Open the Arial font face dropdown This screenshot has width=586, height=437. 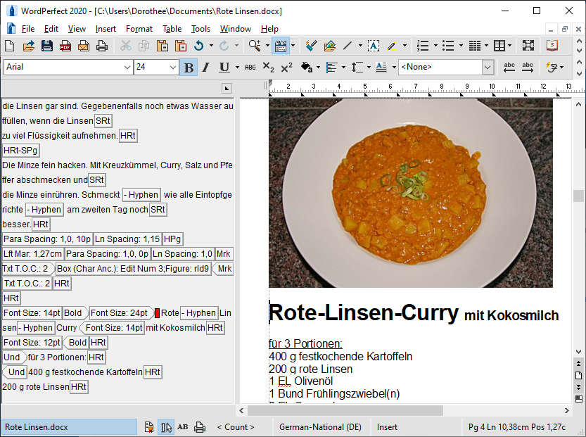pos(127,68)
